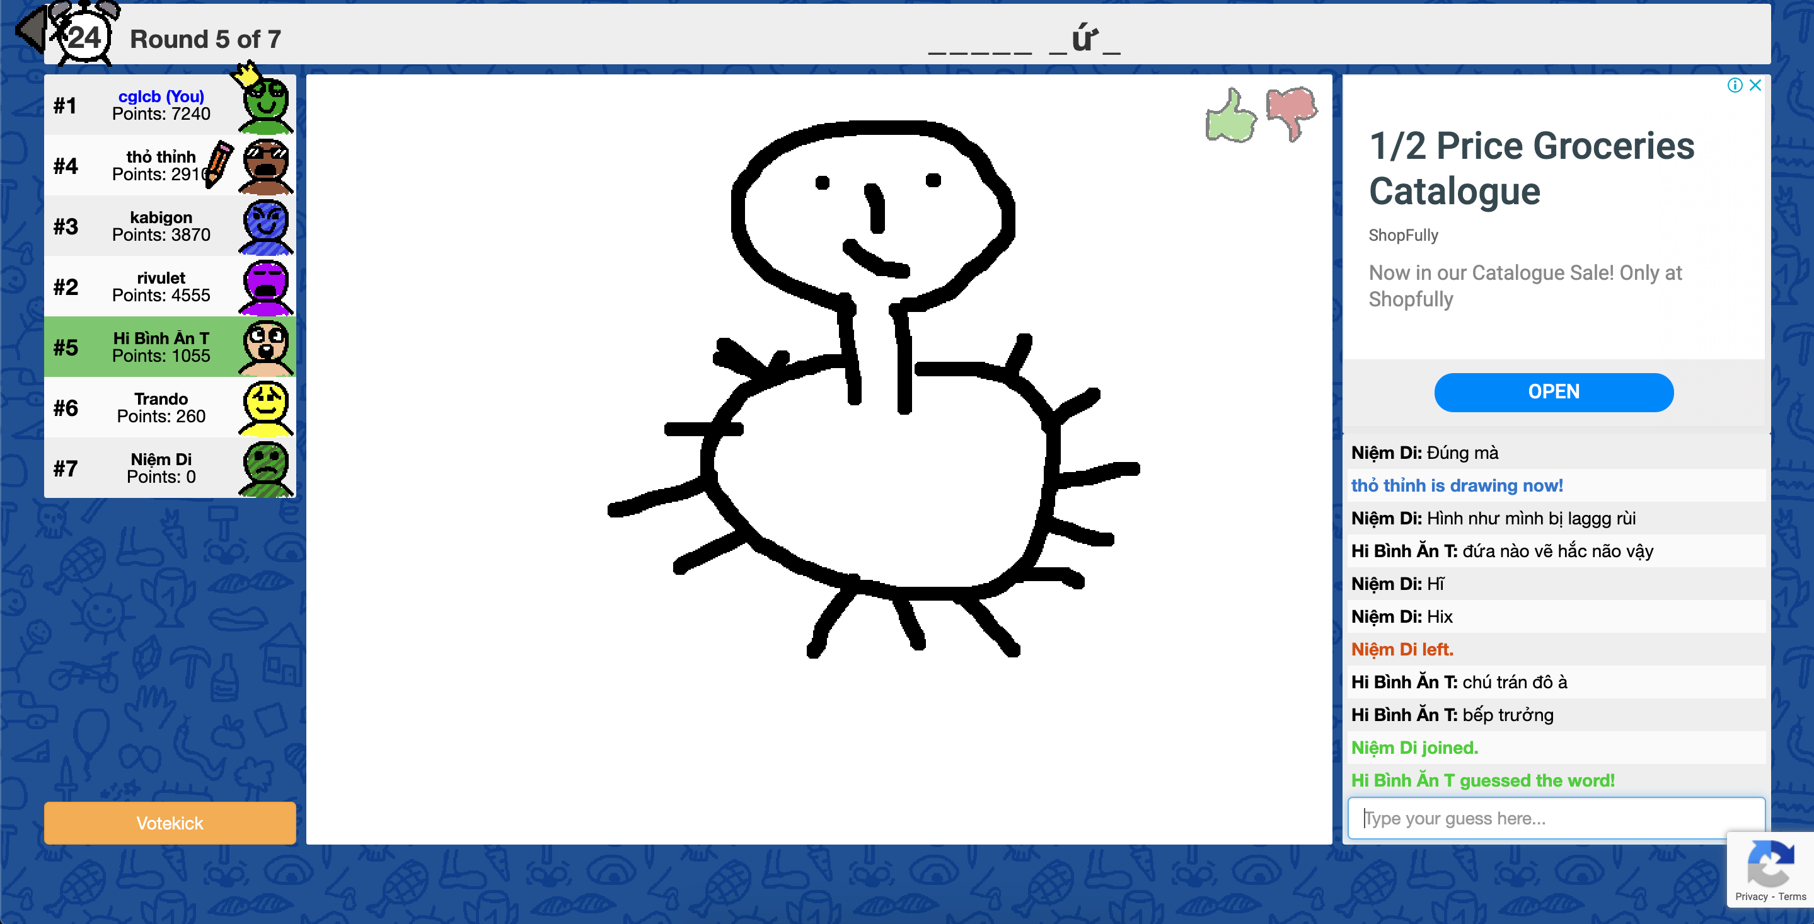Click the green thumbs up icon
The height and width of the screenshot is (924, 1814).
(x=1230, y=116)
